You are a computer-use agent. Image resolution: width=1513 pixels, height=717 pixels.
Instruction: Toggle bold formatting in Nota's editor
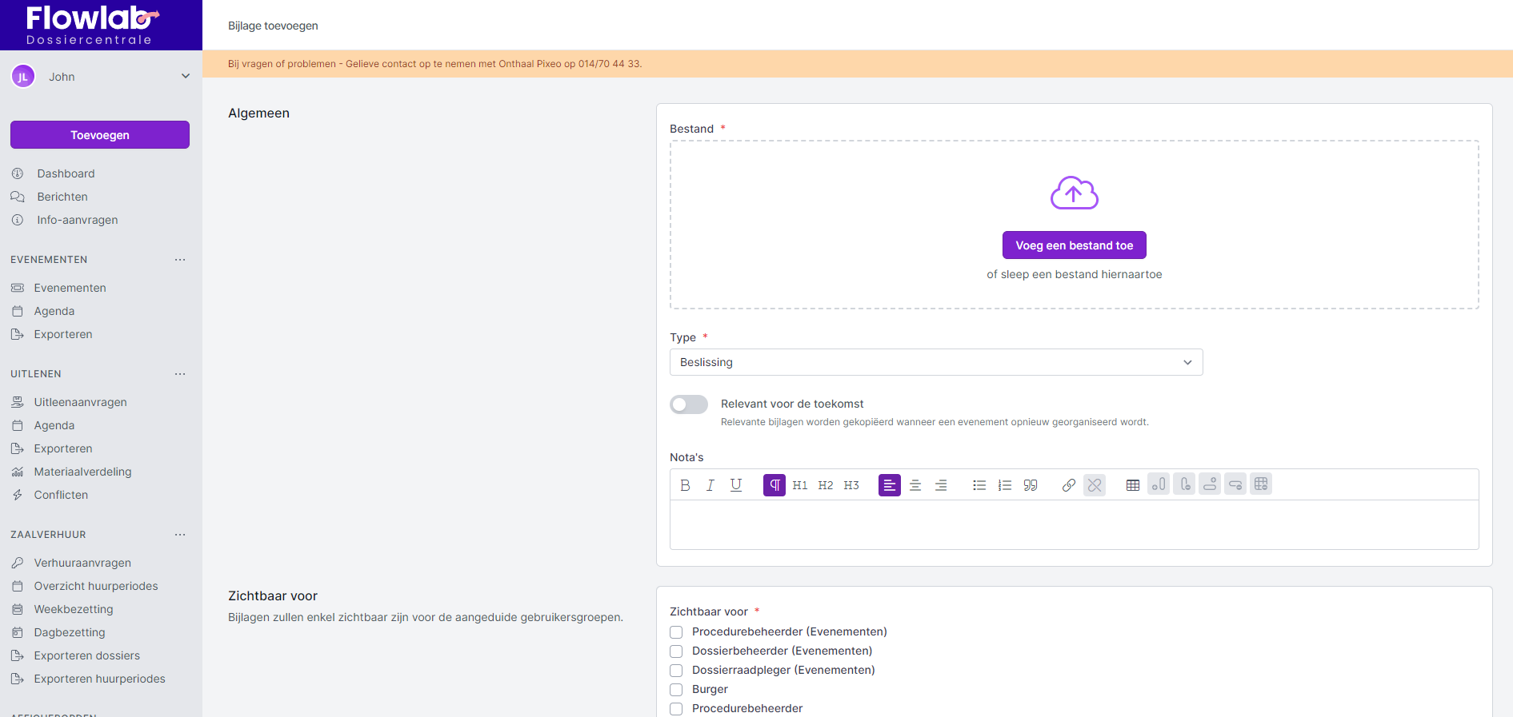coord(685,485)
